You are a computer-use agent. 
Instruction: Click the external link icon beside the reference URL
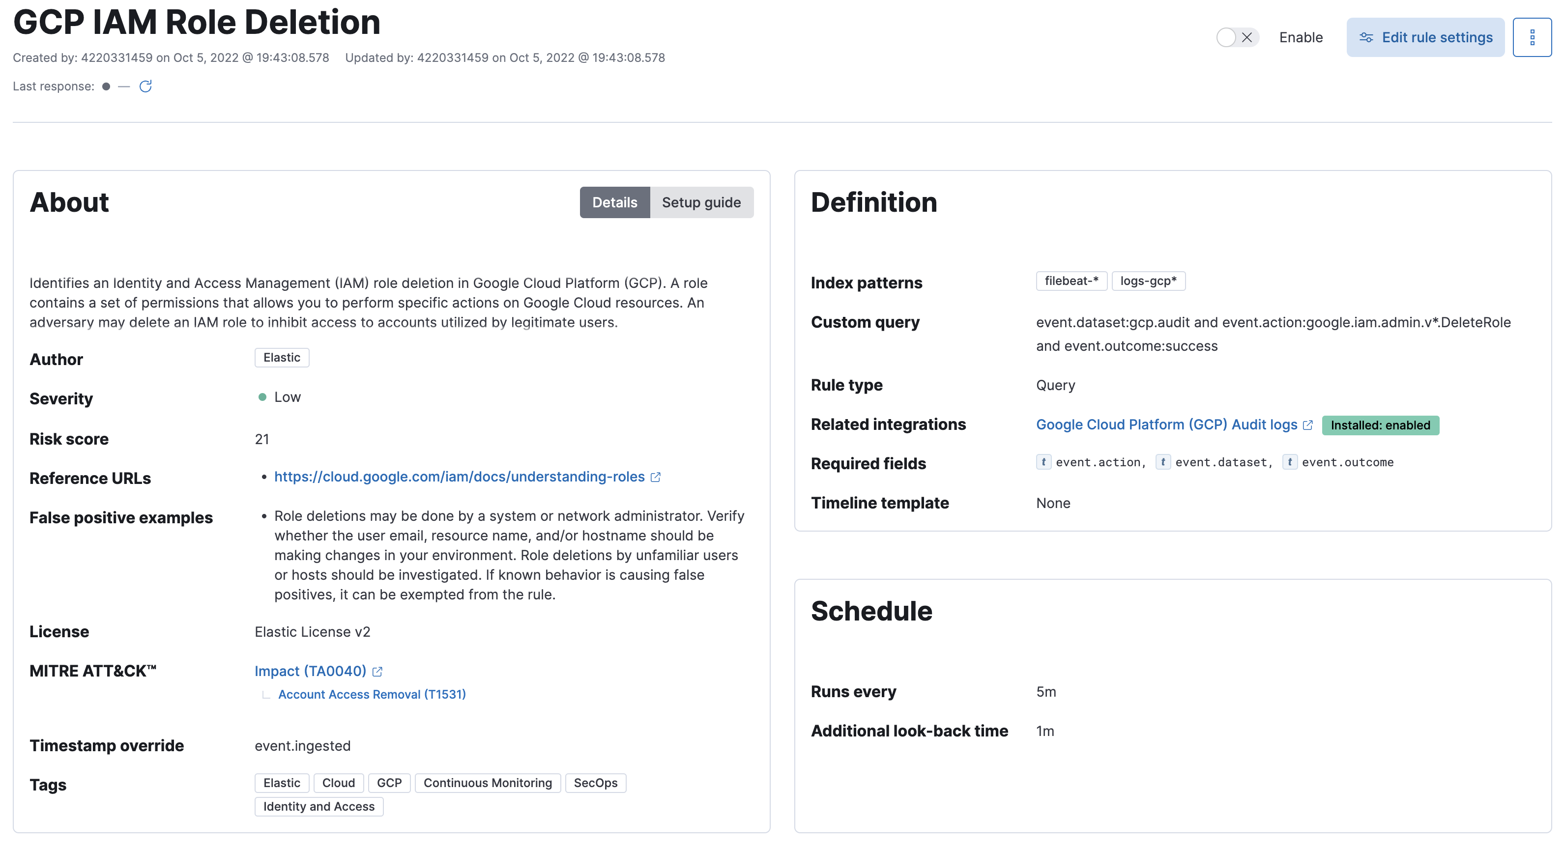click(655, 477)
